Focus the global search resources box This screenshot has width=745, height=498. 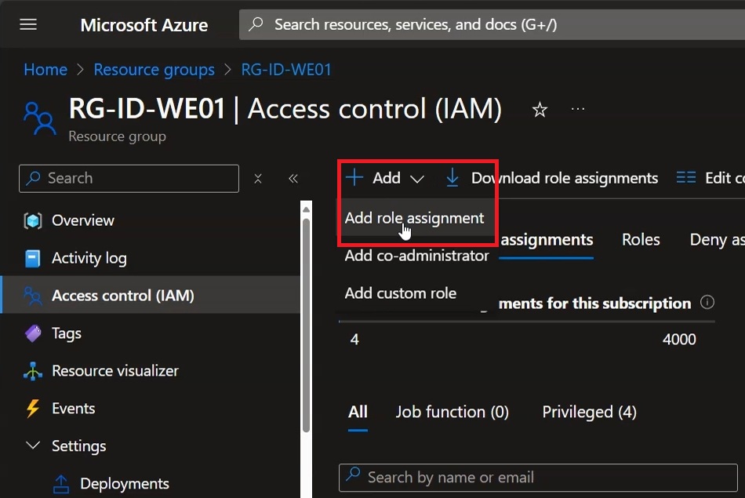(x=492, y=25)
